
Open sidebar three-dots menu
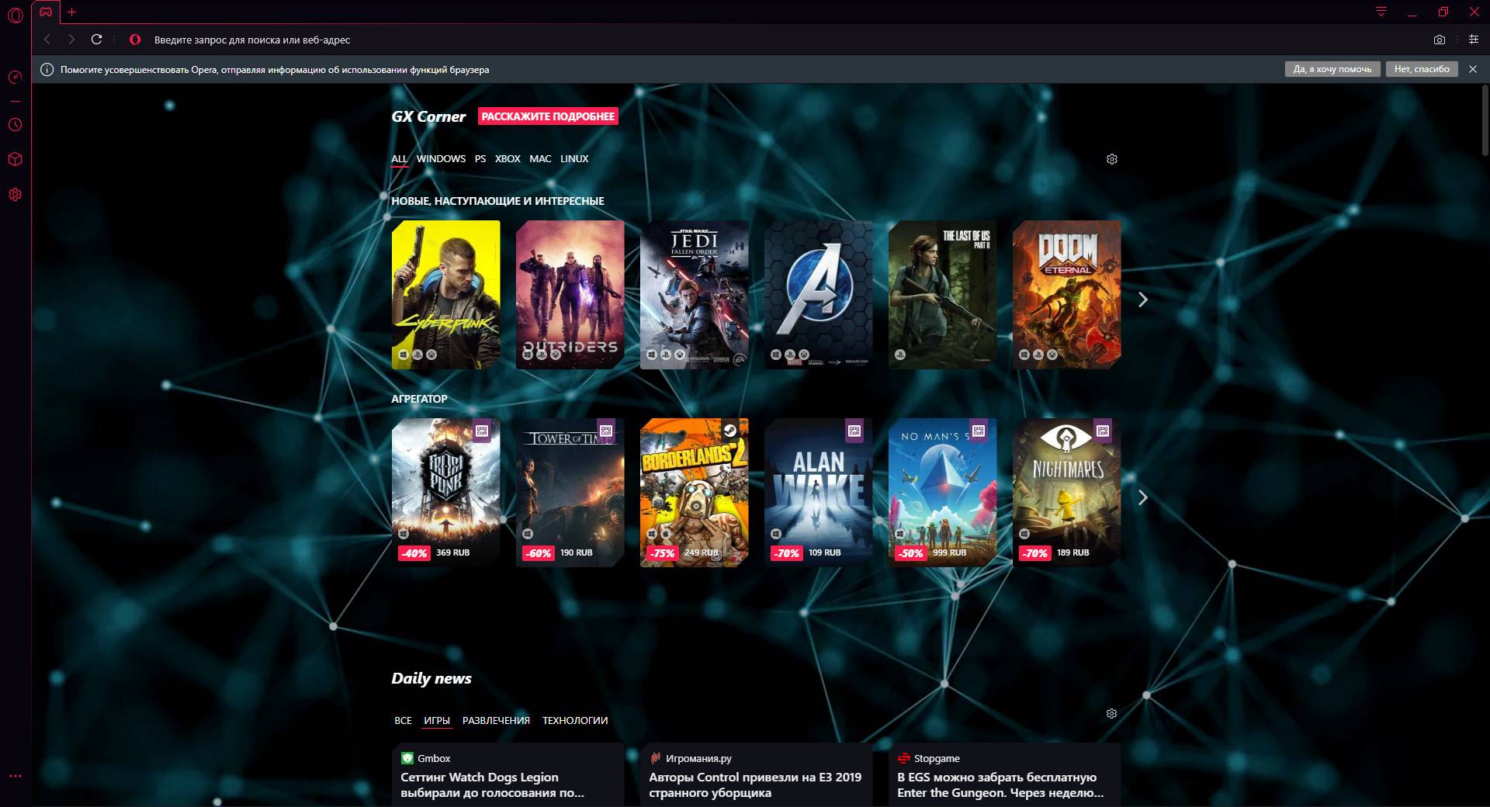point(15,776)
